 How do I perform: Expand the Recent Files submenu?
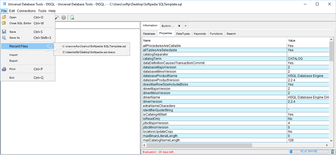[x=28, y=46]
